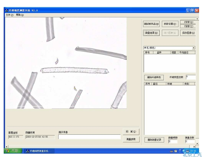Click the vertical scrollbar down arrow
202x157 pixels.
[197, 144]
